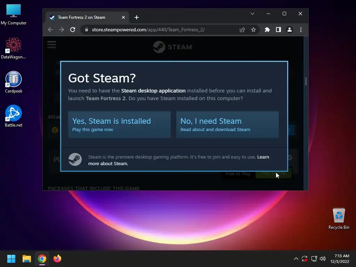The height and width of the screenshot is (267, 356).
Task: Choose Yes, Steam is installed
Action: [120, 124]
